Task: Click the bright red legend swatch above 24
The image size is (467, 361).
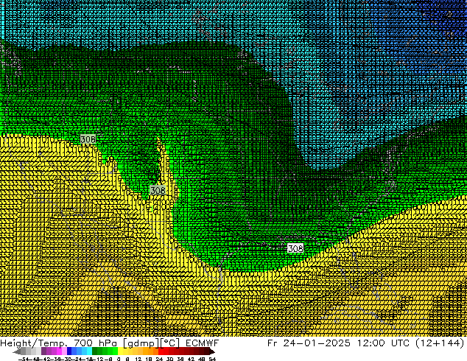Action: [161, 351]
